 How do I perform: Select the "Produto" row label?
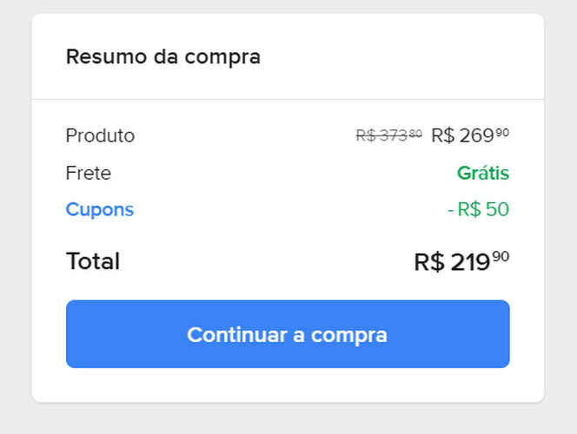[100, 135]
